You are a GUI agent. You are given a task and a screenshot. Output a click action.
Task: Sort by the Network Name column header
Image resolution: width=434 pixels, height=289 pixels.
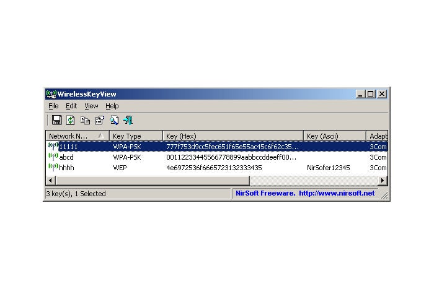tap(77, 136)
